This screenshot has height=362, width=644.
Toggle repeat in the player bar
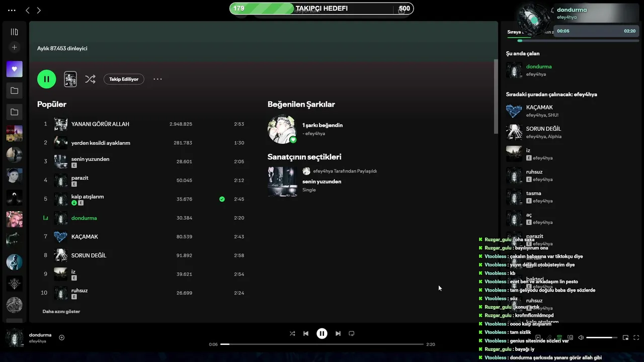(352, 333)
